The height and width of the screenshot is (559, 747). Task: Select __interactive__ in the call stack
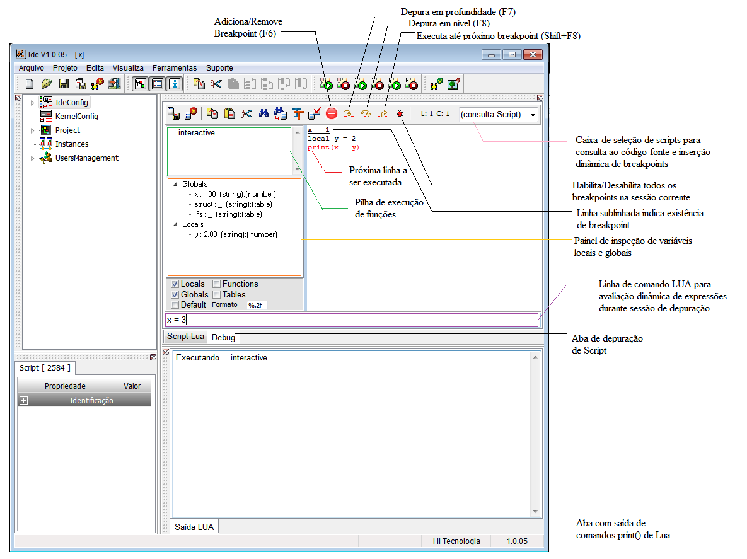(x=197, y=133)
